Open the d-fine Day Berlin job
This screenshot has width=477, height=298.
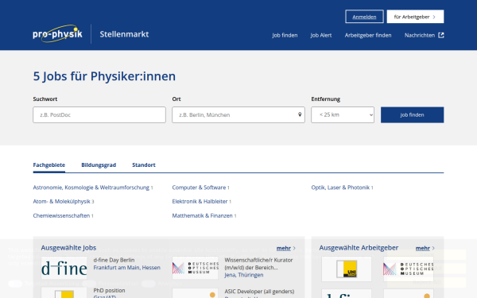[114, 260]
